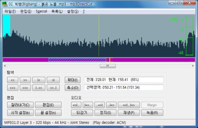Click the ..|=> audio preview button
Screen dimensions: 198x128
[x=111, y=105]
